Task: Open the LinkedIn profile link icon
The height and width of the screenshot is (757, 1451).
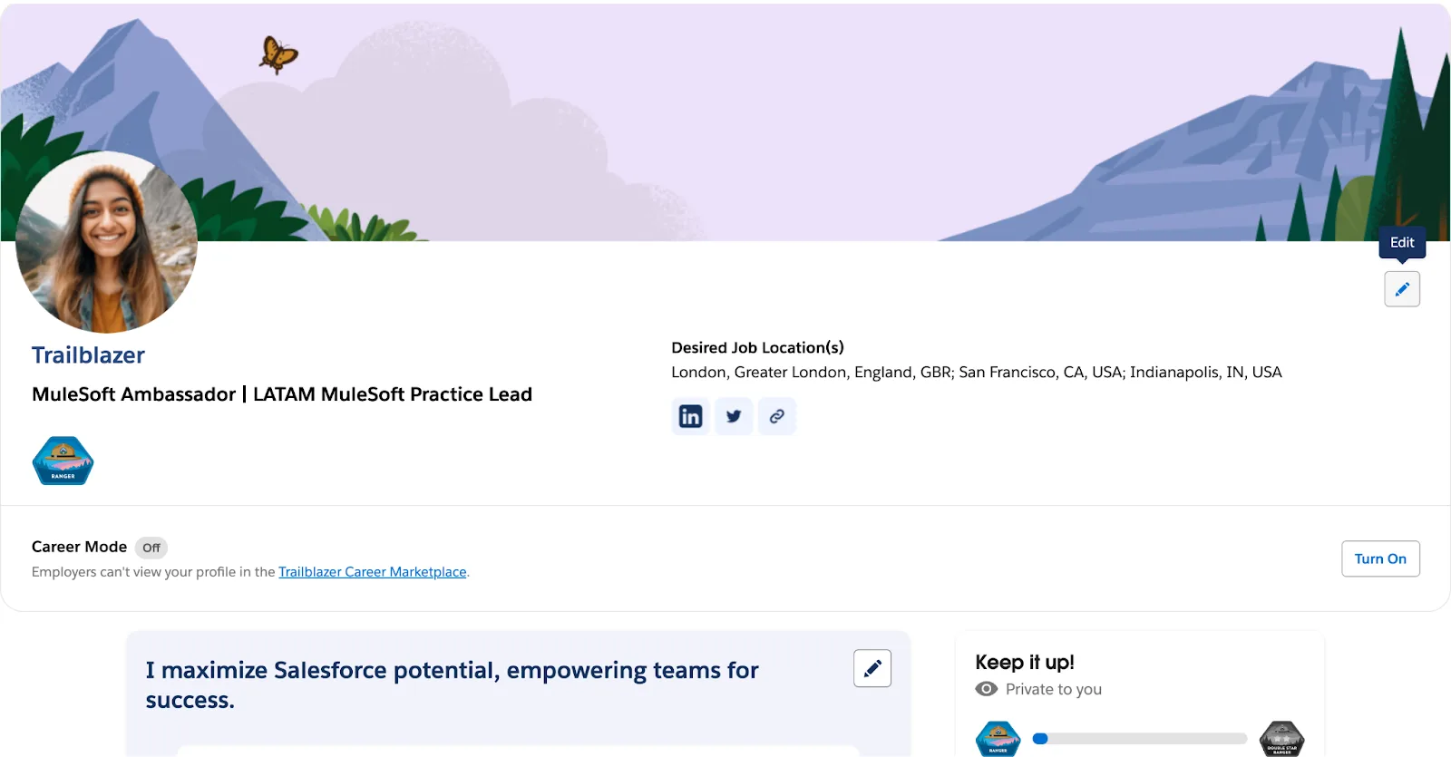Action: point(690,416)
